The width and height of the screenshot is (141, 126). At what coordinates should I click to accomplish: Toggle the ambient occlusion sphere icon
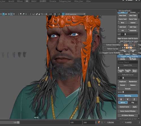coord(23,14)
